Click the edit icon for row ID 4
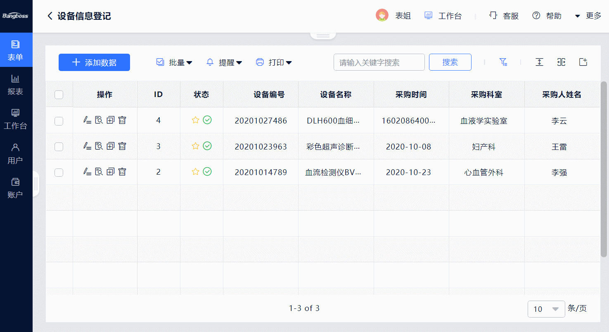The image size is (609, 332). (x=87, y=120)
